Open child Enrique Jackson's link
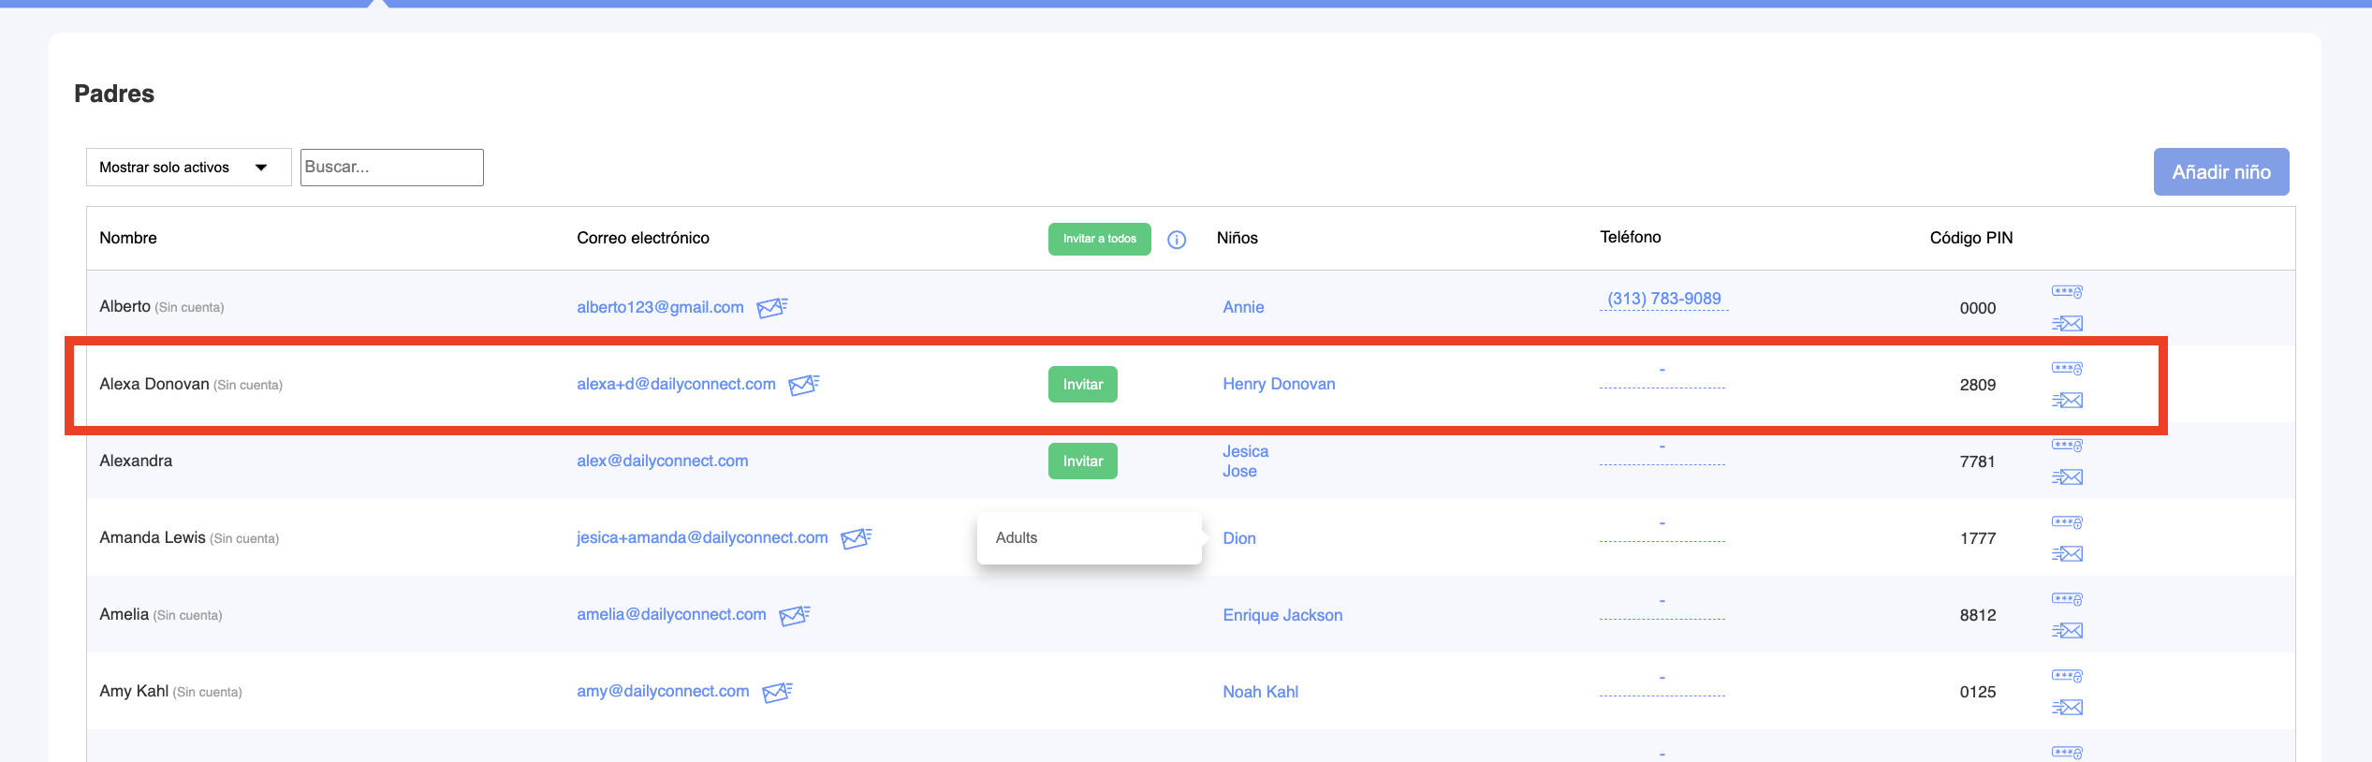This screenshot has height=762, width=2372. 1282,615
